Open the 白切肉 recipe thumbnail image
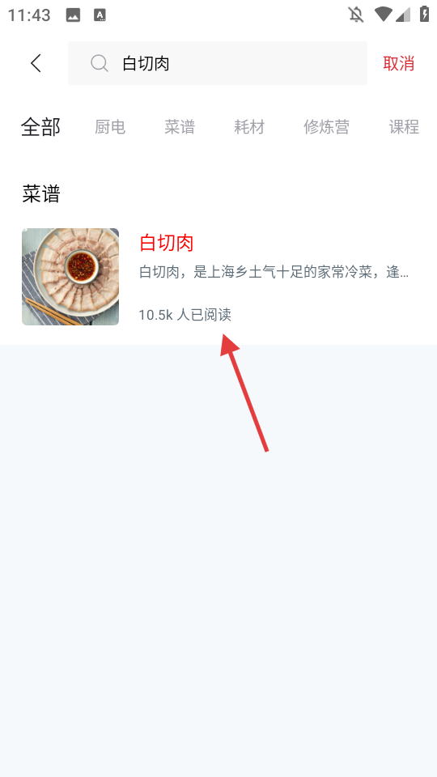This screenshot has width=437, height=777. coord(70,277)
